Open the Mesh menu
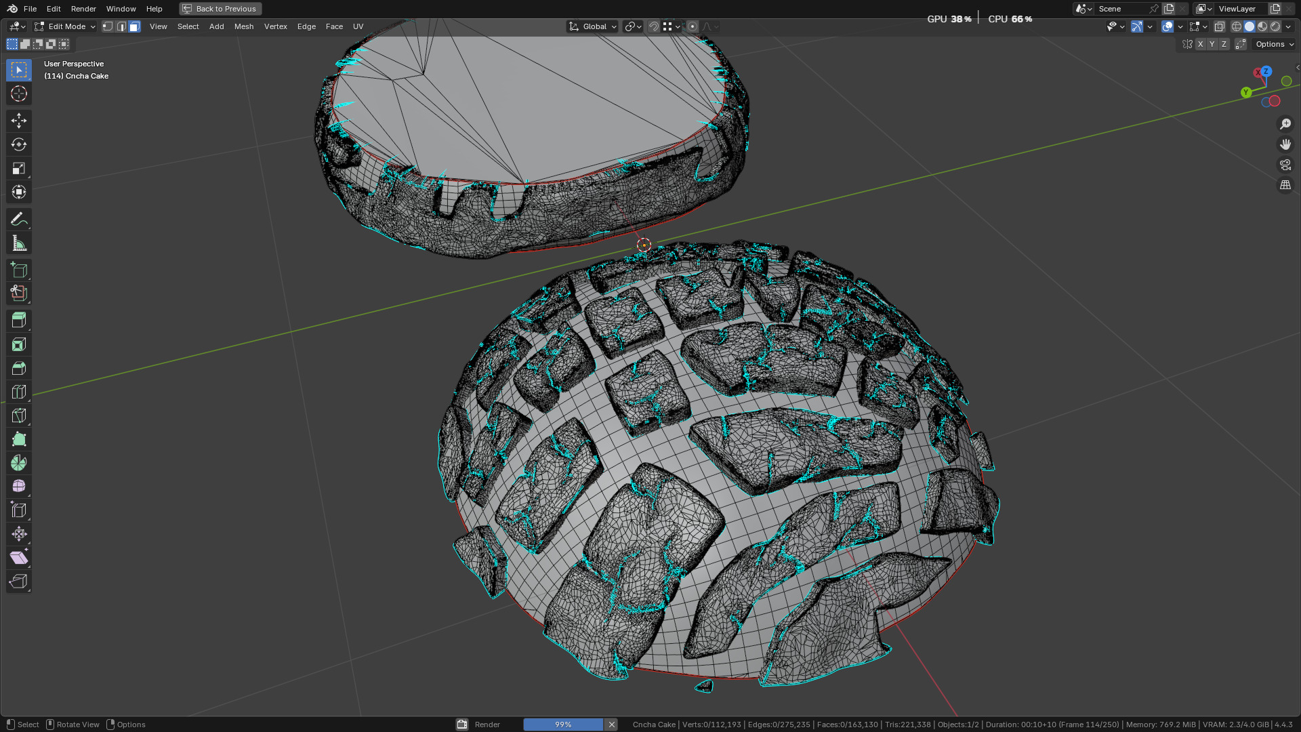Screen dimensions: 1301x732 click(244, 26)
